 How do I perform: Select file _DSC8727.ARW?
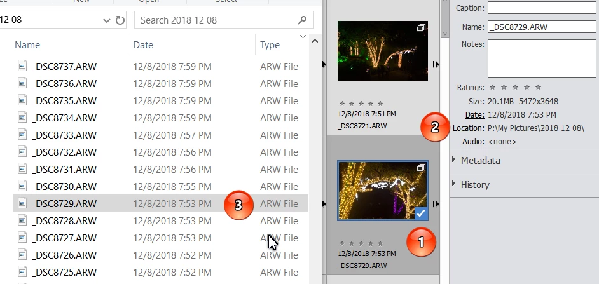click(x=64, y=238)
